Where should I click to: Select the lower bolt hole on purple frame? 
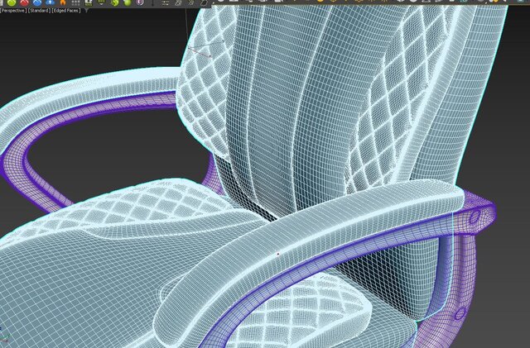(x=460, y=314)
